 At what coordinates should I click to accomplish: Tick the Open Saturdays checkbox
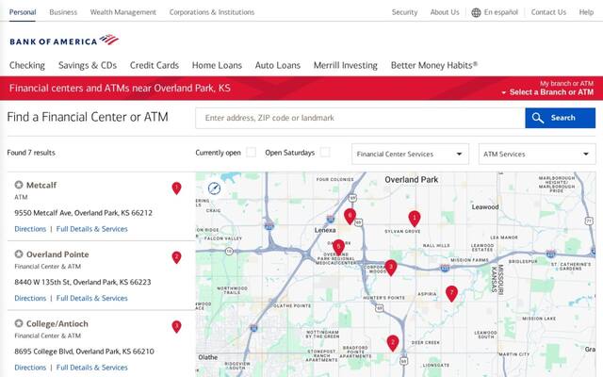[325, 153]
